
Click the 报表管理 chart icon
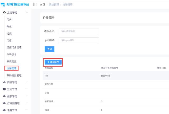click(x=4, y=96)
